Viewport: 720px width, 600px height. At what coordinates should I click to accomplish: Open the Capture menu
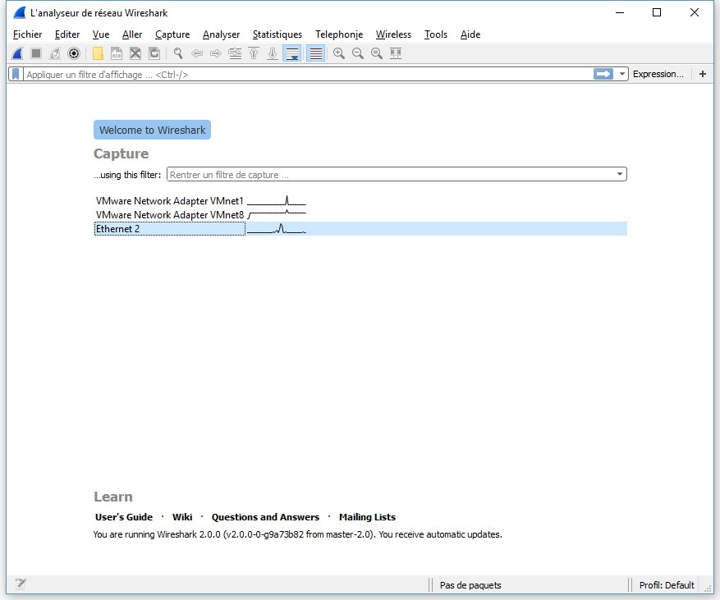pyautogui.click(x=172, y=34)
